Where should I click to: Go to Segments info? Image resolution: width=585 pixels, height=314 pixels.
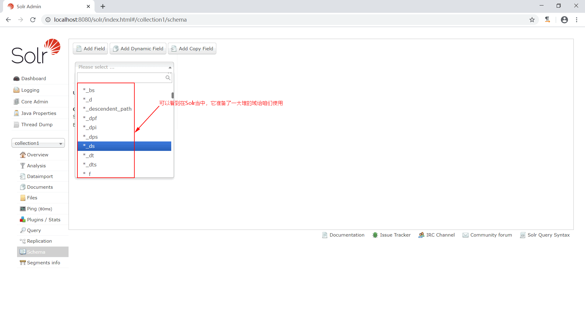click(x=43, y=262)
